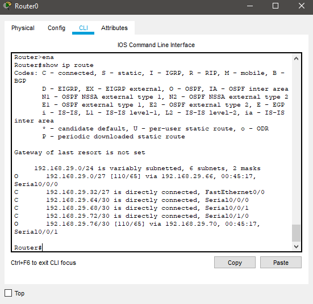Click the 192.168.29.72/30 Serial0/1/0 route

[131, 216]
